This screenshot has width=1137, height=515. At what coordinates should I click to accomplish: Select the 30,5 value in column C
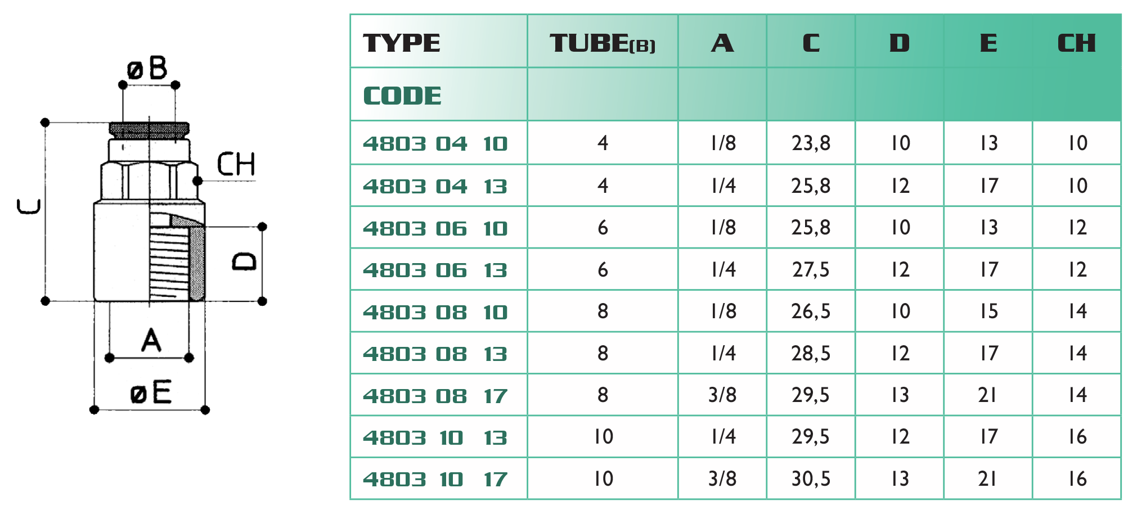tap(811, 479)
